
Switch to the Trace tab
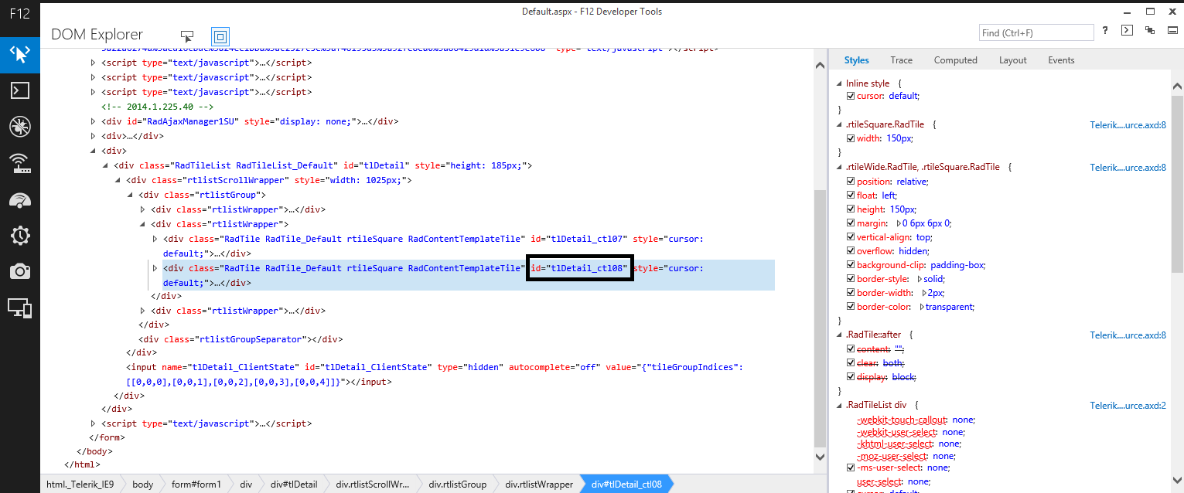tap(901, 60)
